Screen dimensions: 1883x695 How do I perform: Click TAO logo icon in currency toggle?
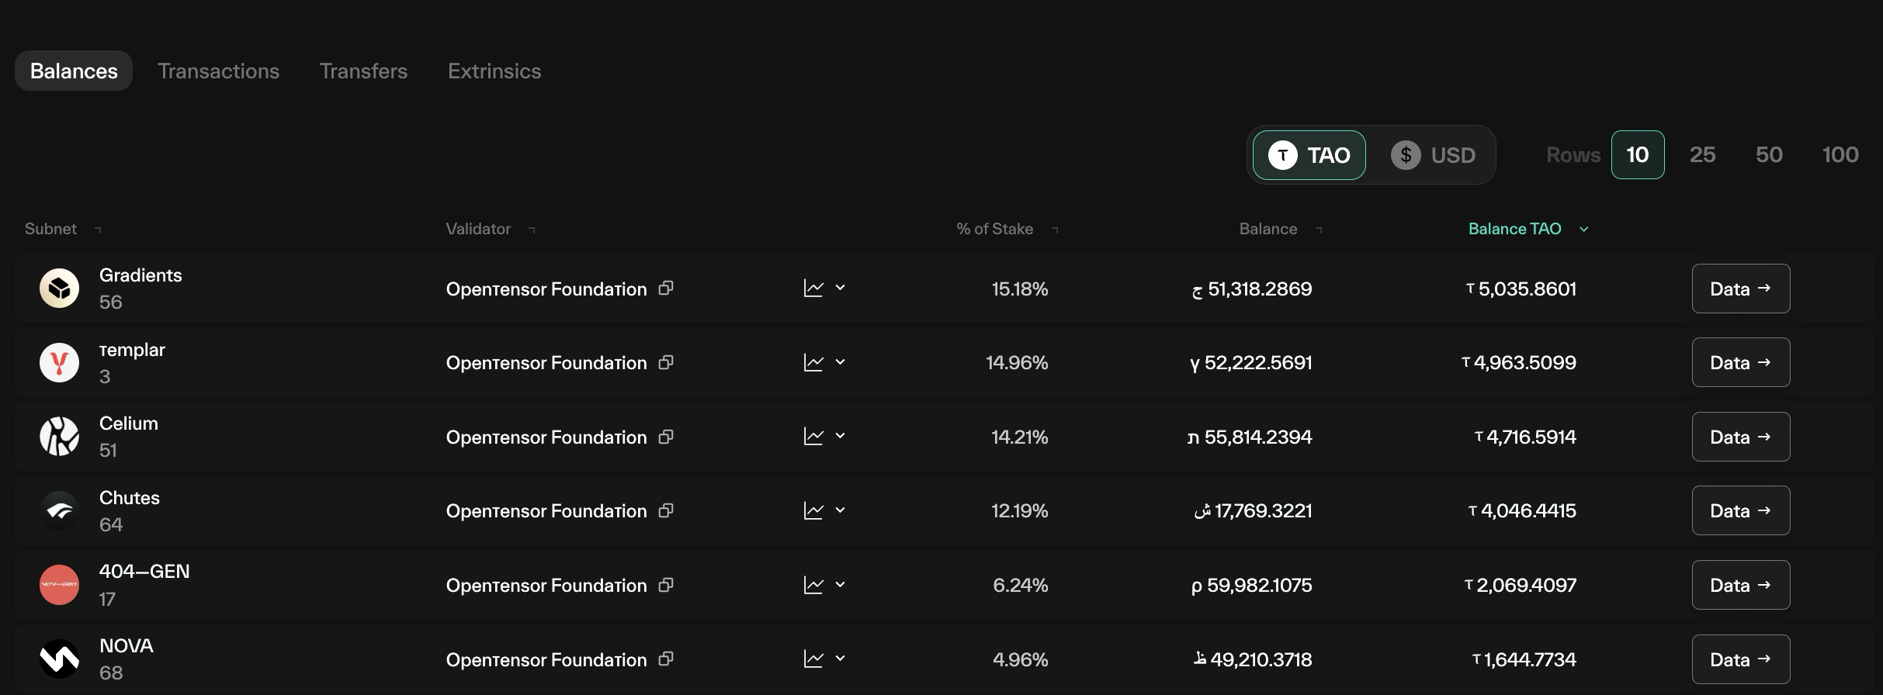coord(1282,155)
